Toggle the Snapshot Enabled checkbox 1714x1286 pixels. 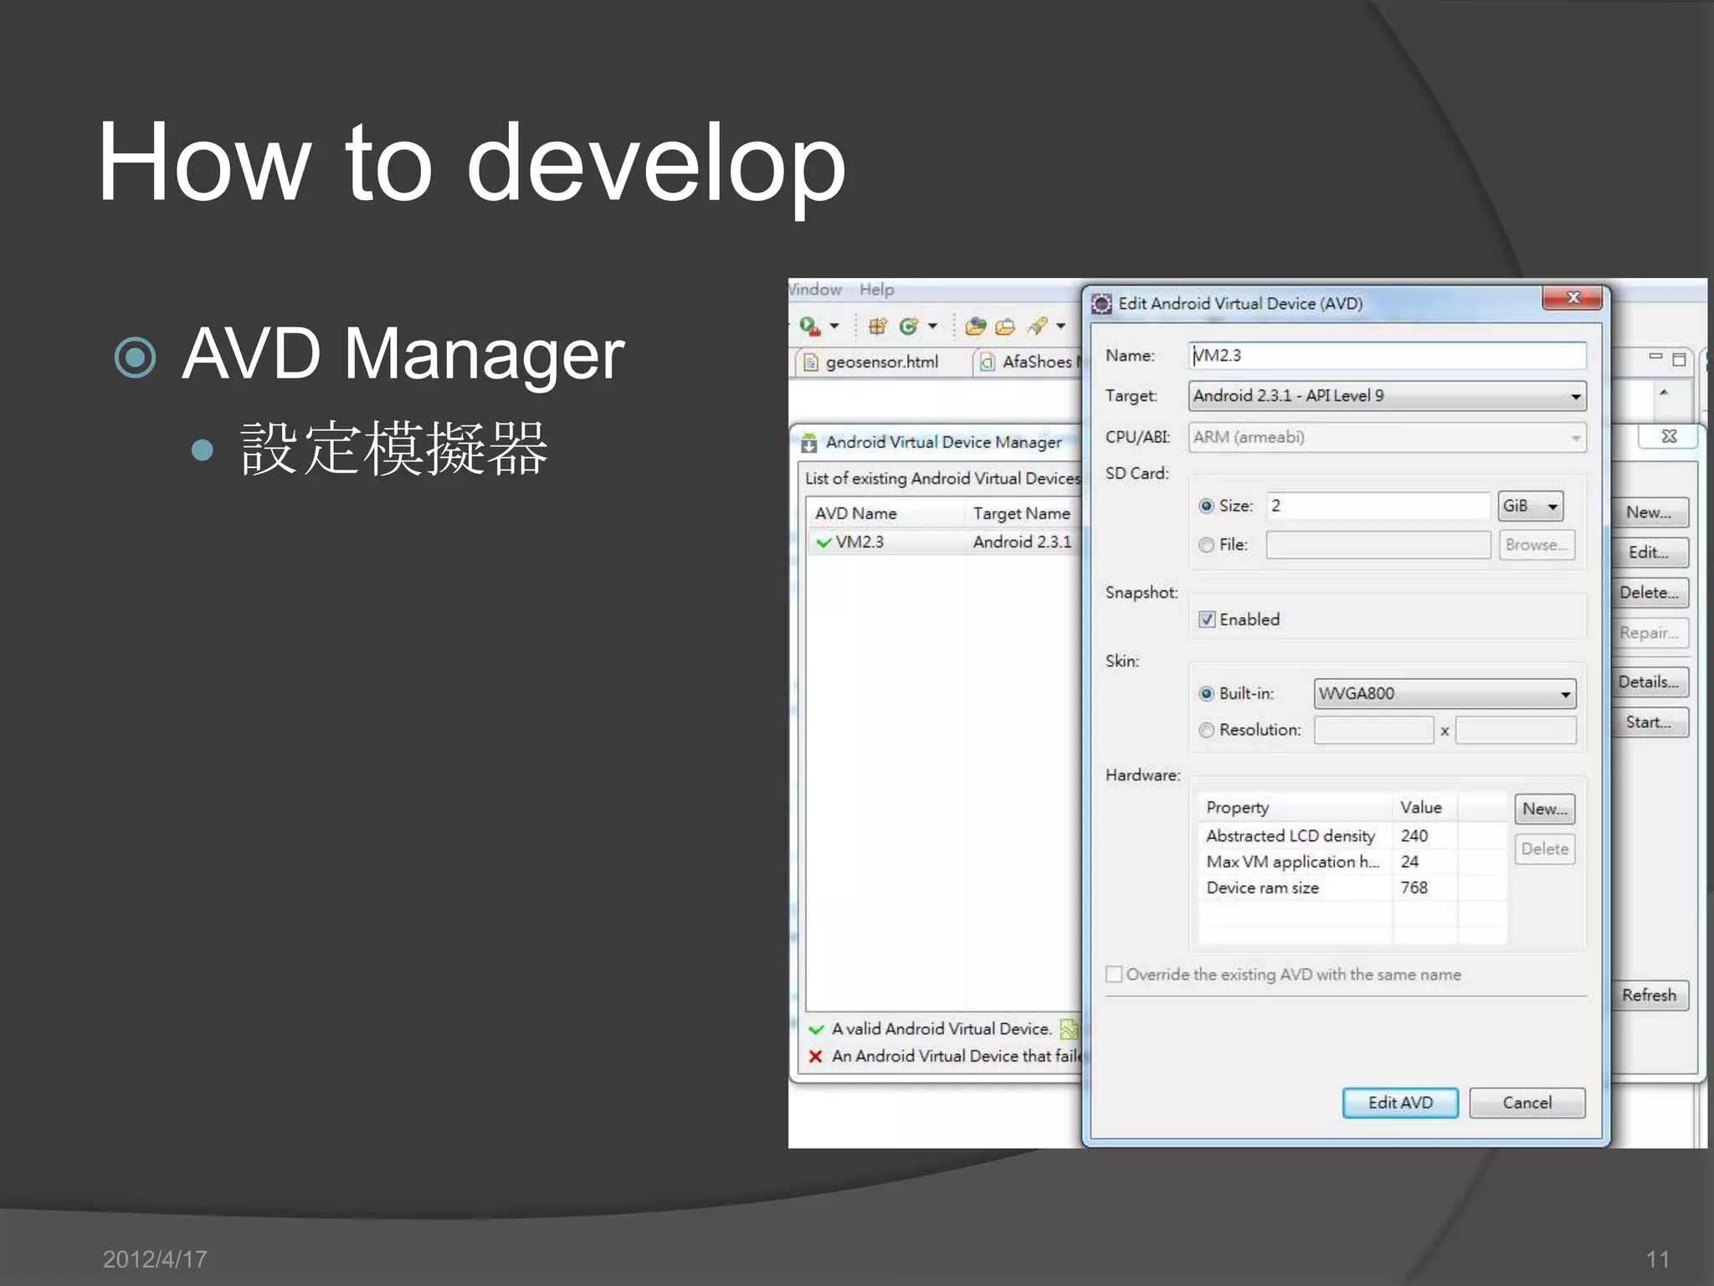(x=1207, y=620)
